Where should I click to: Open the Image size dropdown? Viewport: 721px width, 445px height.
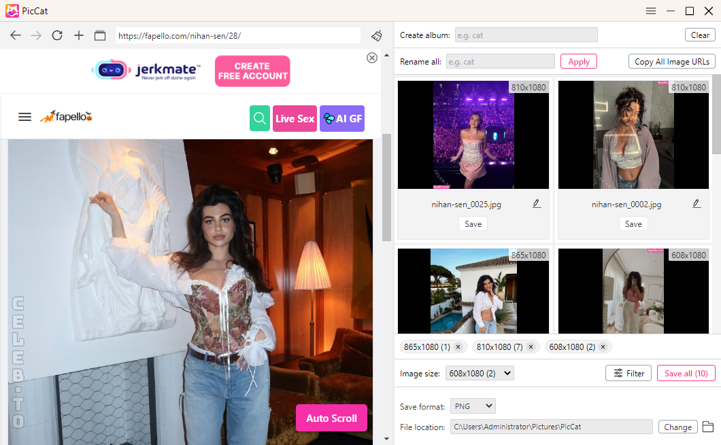coord(480,374)
